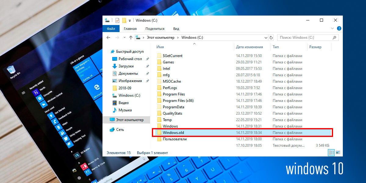
Task: Sort by the Имя column header
Action: click(160, 47)
